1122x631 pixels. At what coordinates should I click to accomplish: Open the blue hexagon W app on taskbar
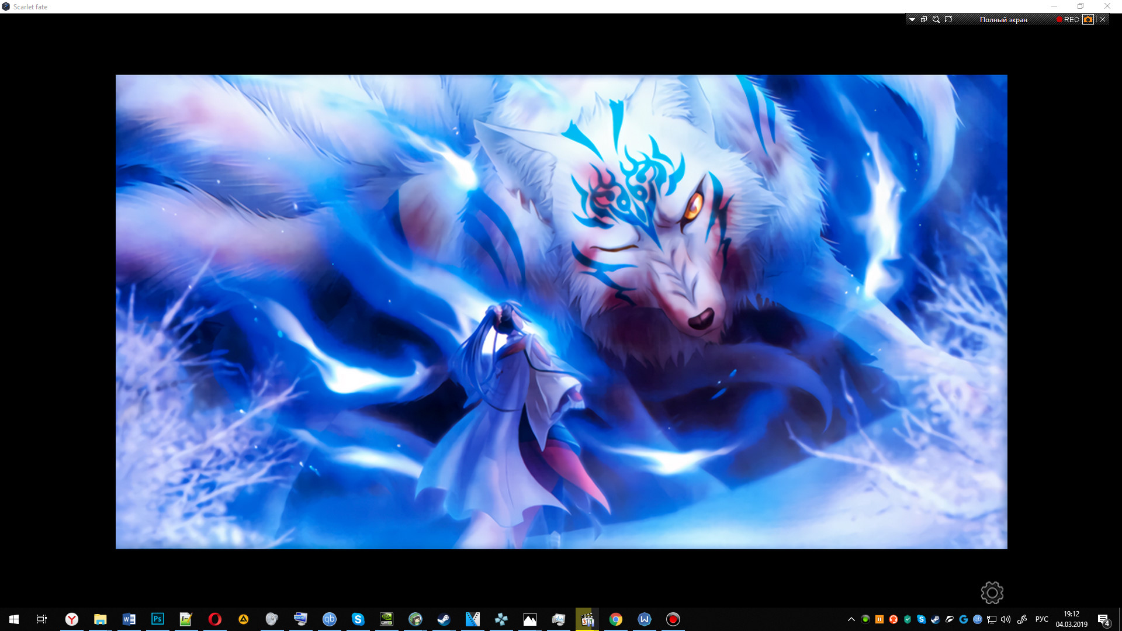[x=645, y=619]
